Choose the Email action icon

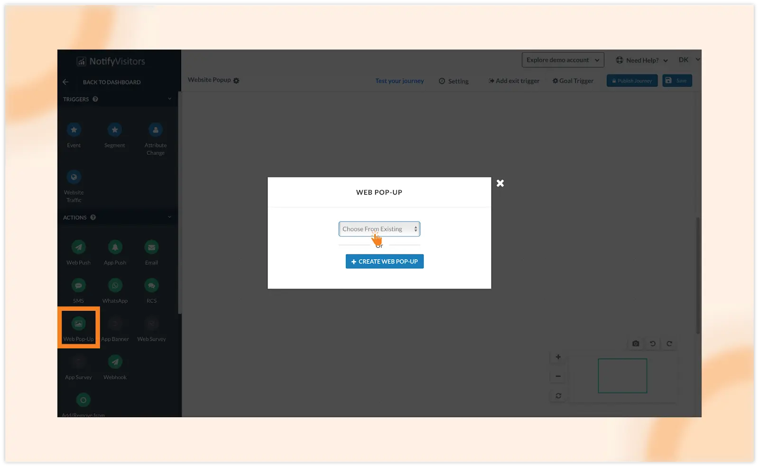(x=151, y=247)
